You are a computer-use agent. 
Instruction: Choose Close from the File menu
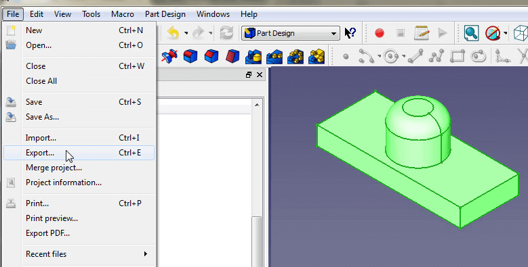[x=79, y=66]
